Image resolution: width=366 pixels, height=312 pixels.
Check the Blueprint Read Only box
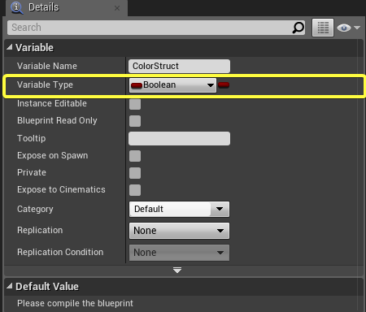[x=135, y=121]
